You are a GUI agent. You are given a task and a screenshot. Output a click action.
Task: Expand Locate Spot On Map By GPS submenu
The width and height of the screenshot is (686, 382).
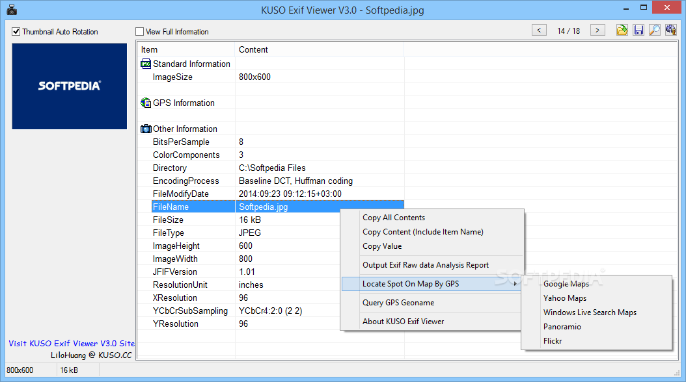(432, 284)
